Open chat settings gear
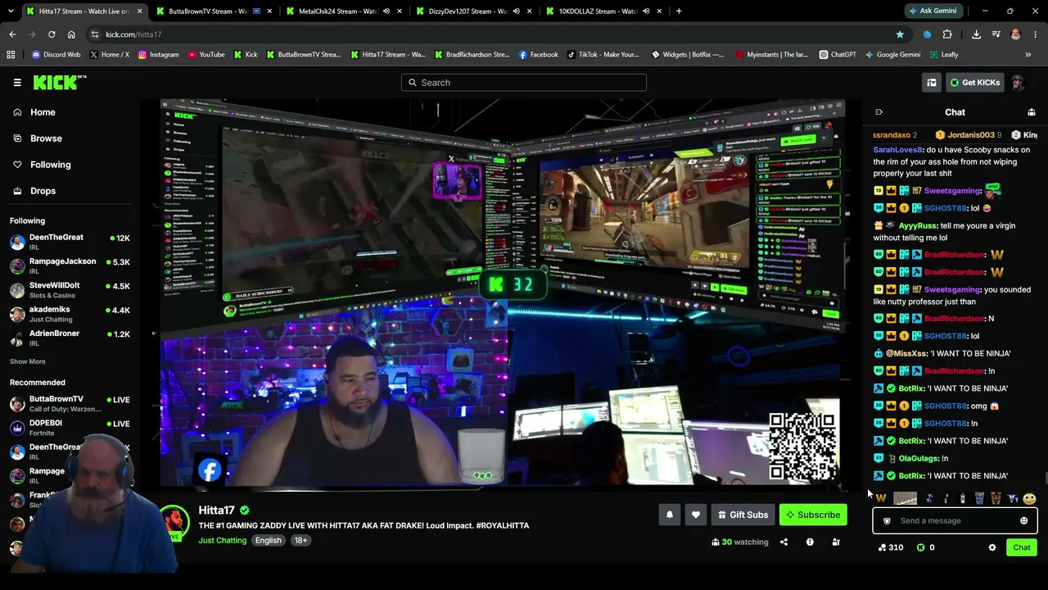1048x590 pixels. pyautogui.click(x=992, y=547)
